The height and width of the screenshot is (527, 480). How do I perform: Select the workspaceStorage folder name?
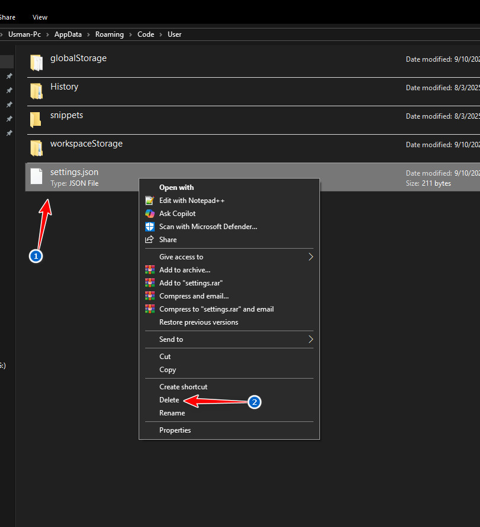[x=87, y=144]
